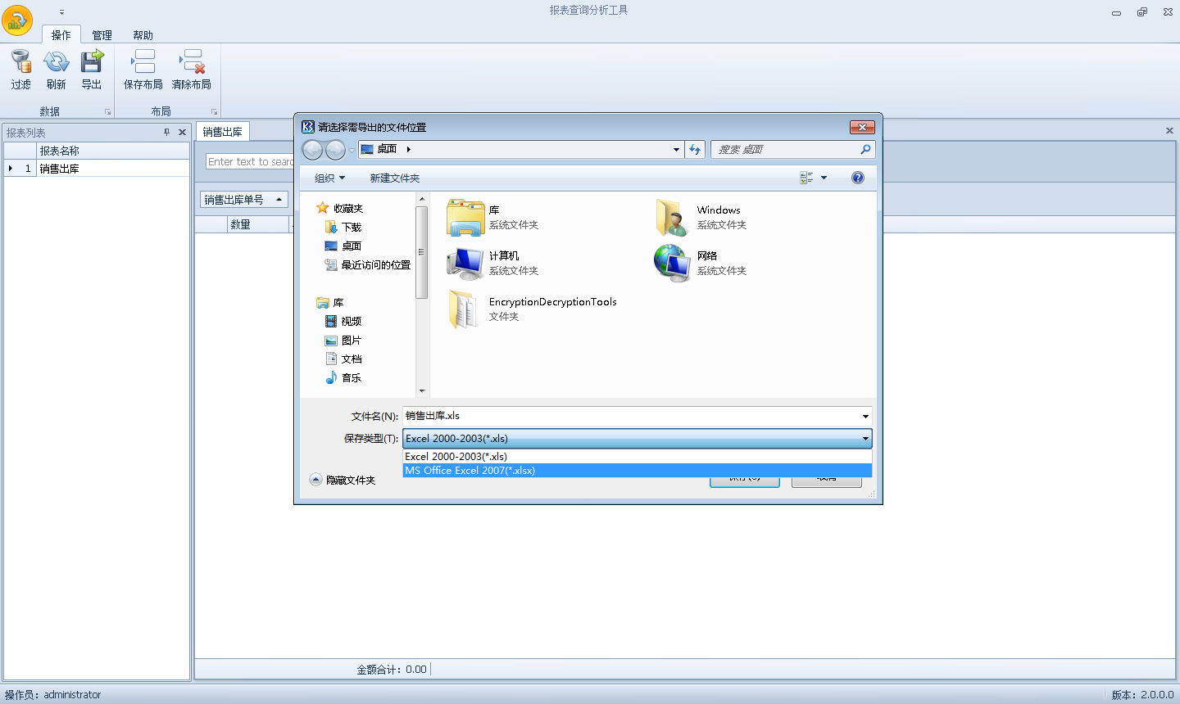
Task: Open the address bar history dropdown
Action: coord(676,150)
